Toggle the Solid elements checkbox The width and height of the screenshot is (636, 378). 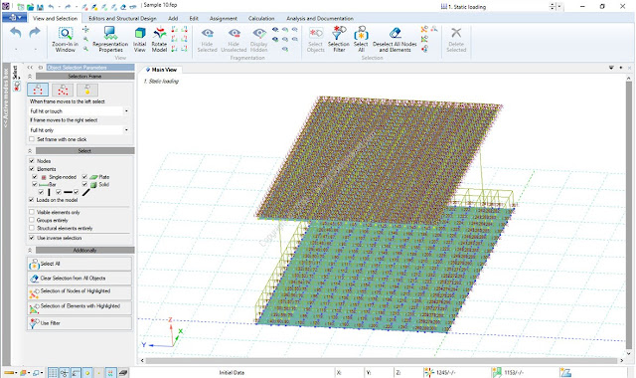tap(84, 184)
